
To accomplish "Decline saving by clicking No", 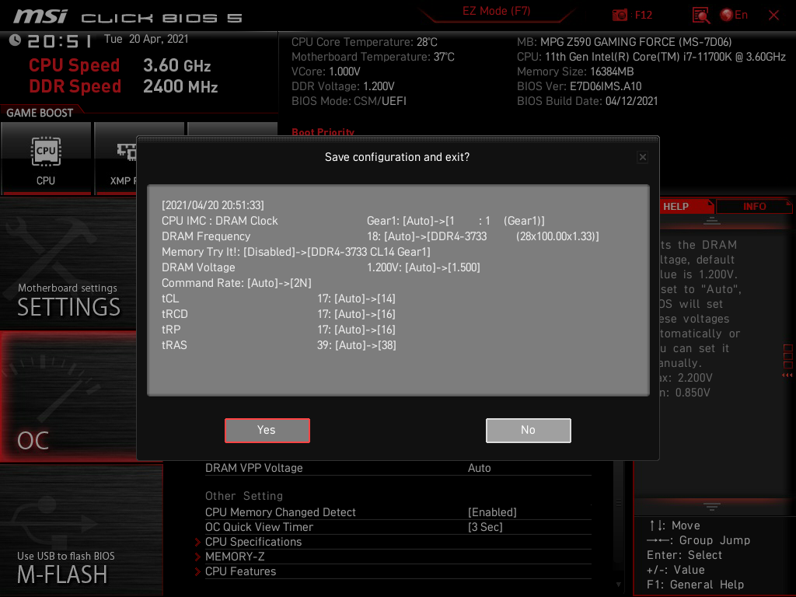I will [x=528, y=430].
